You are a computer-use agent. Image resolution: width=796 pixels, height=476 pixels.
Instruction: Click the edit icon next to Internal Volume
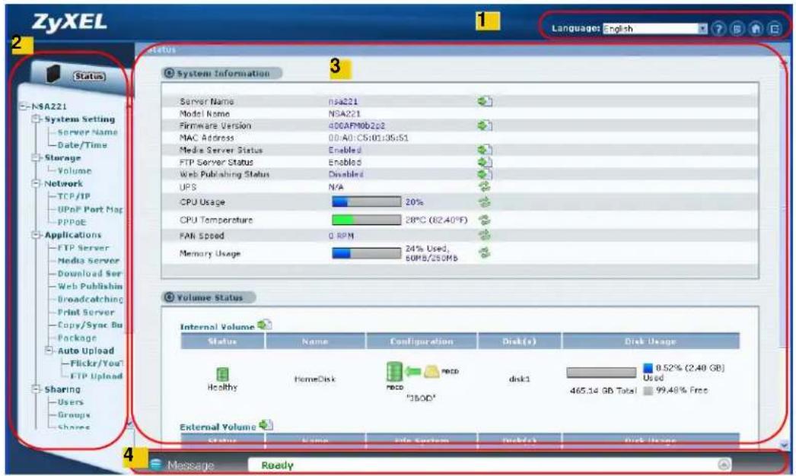[x=265, y=325]
